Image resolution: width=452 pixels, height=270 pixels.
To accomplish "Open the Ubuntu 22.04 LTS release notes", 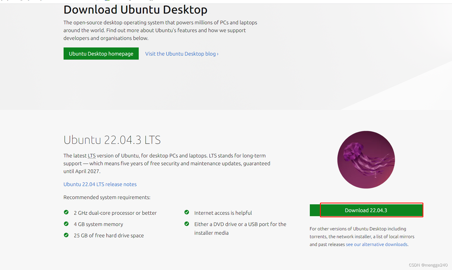I will 100,184.
